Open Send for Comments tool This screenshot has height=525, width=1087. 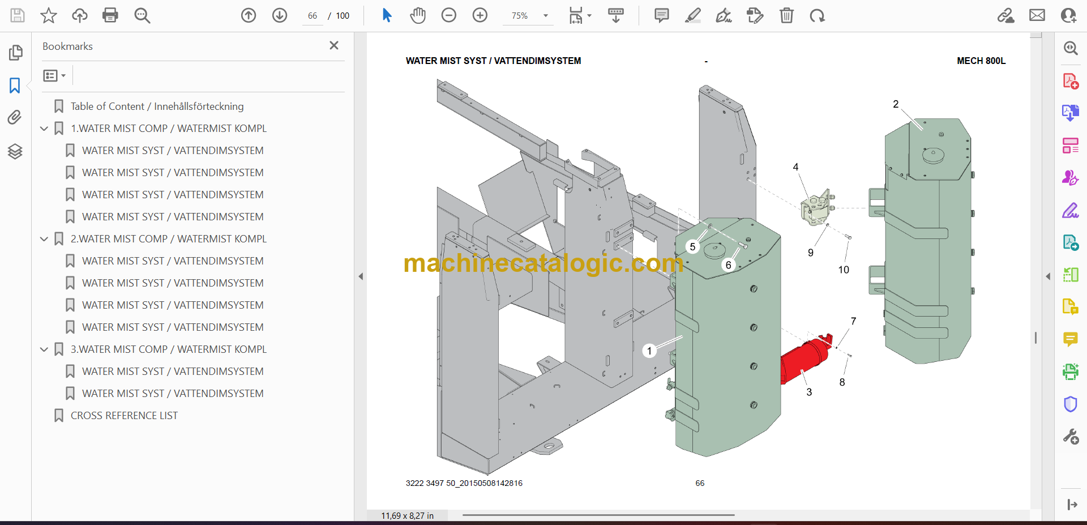tap(1070, 242)
